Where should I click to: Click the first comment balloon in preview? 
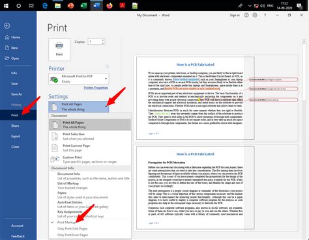(273, 79)
